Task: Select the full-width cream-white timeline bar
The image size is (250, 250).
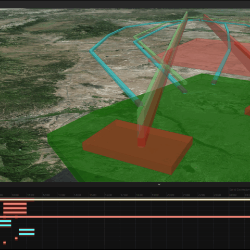Action: click(125, 199)
